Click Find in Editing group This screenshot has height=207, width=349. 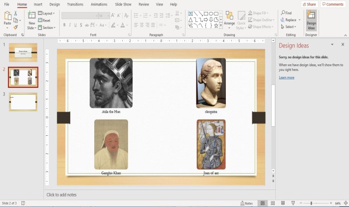pos(286,13)
